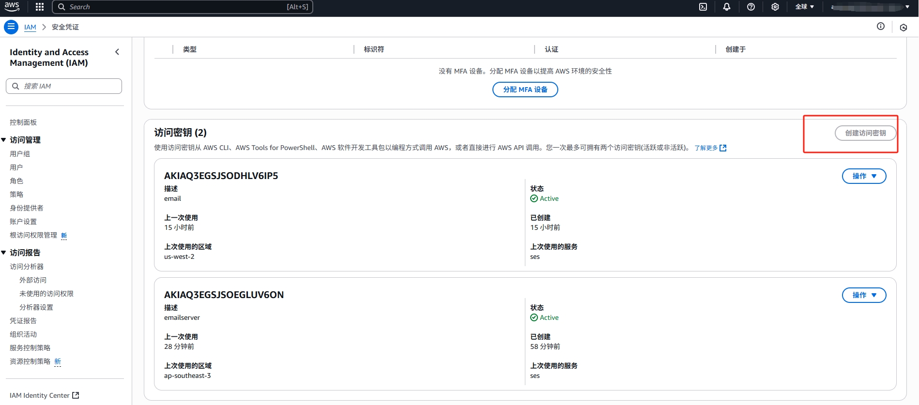Open 组织活动 in sidebar
Screen dimensions: 919x405
[23, 334]
